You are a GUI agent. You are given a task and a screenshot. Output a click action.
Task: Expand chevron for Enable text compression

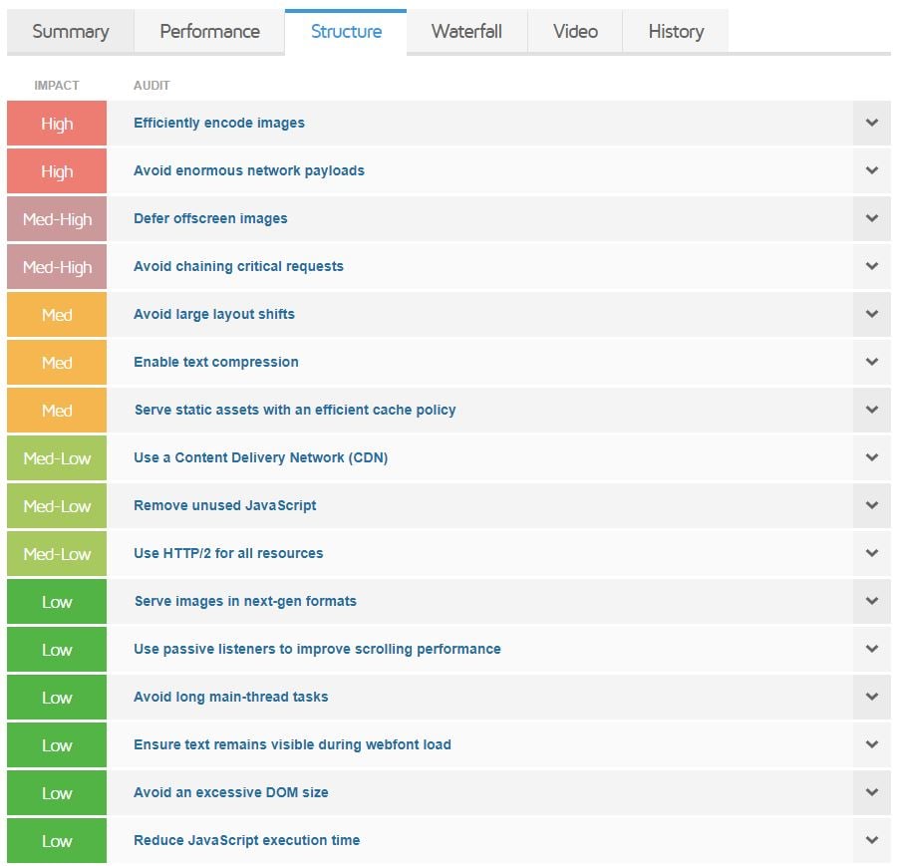pos(871,362)
